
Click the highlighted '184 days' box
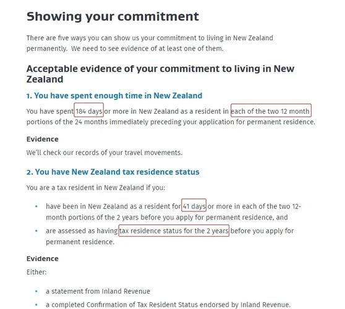coord(88,110)
